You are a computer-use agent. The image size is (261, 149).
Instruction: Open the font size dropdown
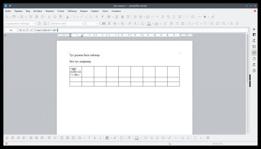(97, 24)
